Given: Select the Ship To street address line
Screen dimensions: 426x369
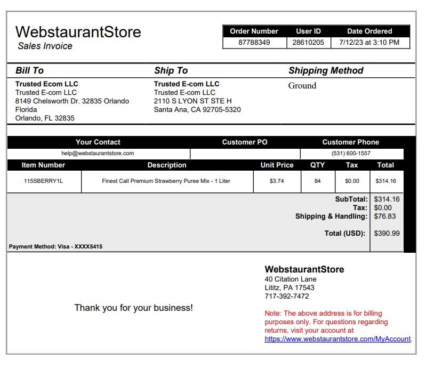Looking at the screenshot, I should tap(192, 101).
